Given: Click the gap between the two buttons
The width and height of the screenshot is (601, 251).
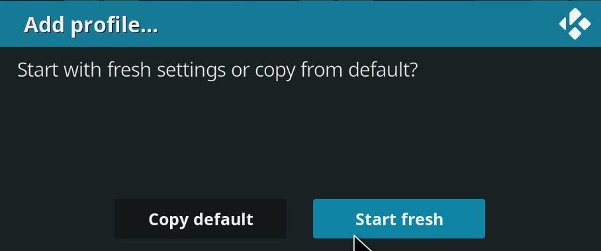Looking at the screenshot, I should [300, 219].
